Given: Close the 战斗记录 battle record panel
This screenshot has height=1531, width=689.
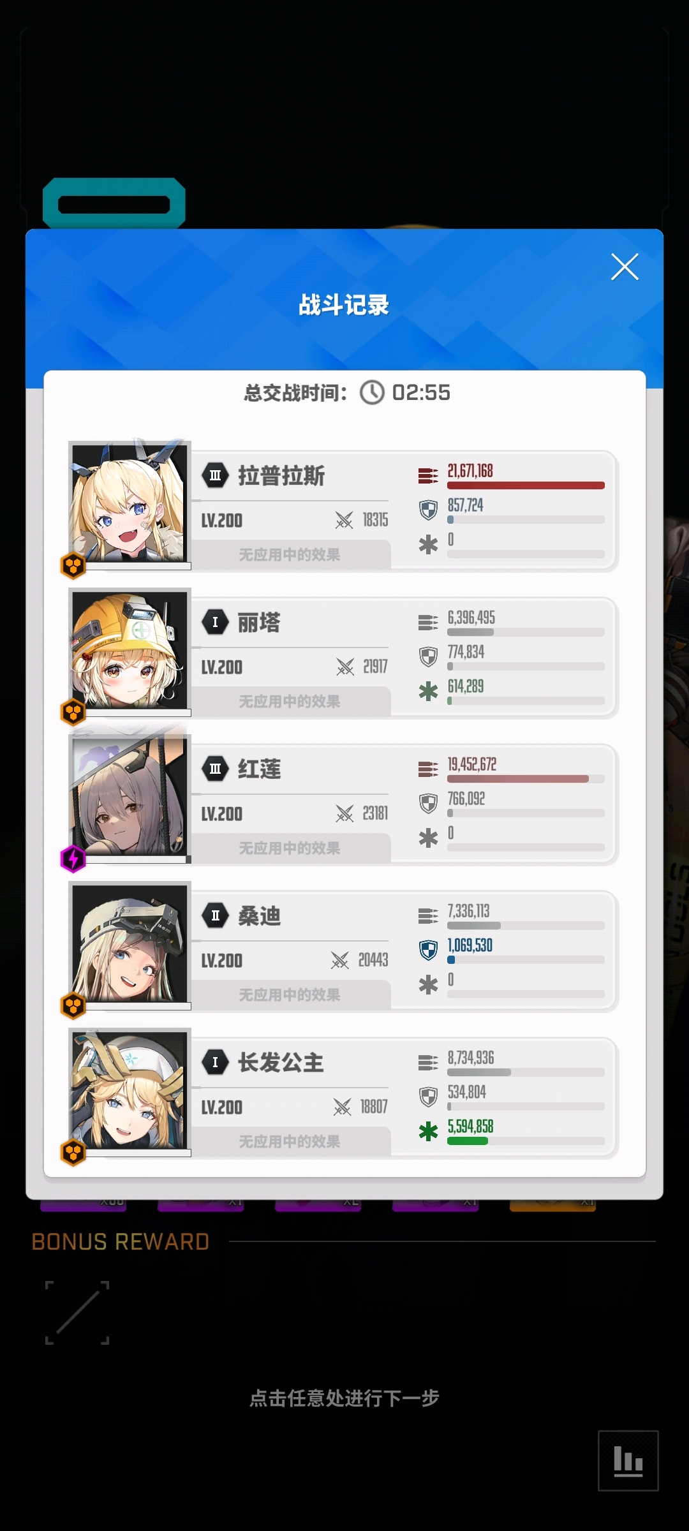Looking at the screenshot, I should (x=625, y=267).
